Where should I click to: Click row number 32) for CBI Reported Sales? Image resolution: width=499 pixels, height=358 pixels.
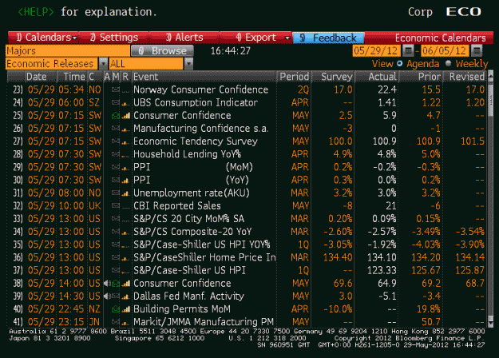click(18, 206)
